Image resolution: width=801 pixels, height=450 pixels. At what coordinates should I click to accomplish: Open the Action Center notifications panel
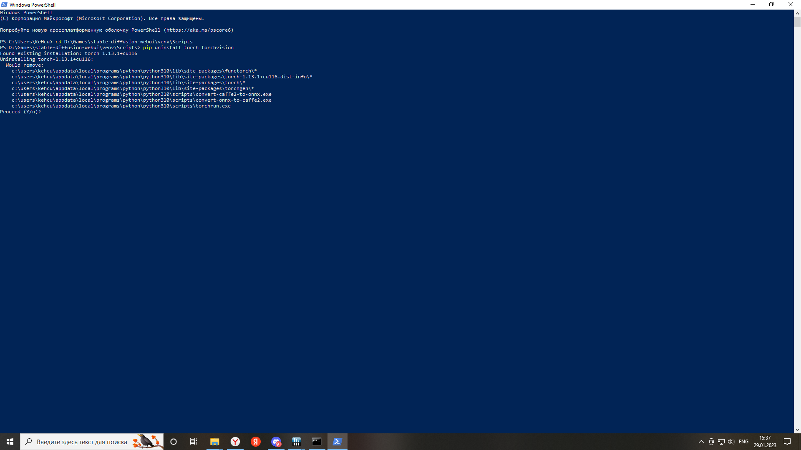point(787,442)
